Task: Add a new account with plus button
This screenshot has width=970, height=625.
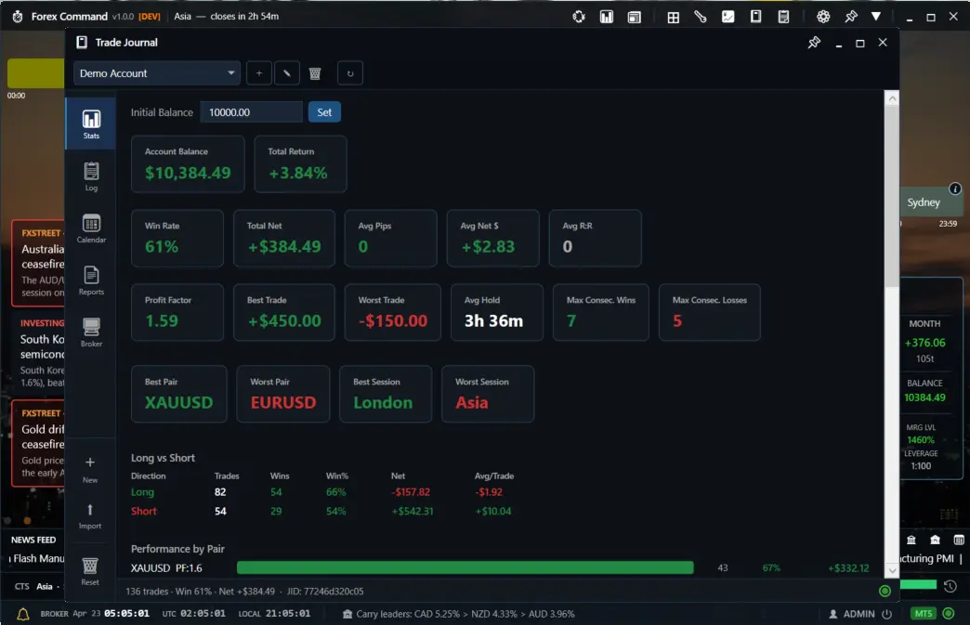Action: (259, 73)
